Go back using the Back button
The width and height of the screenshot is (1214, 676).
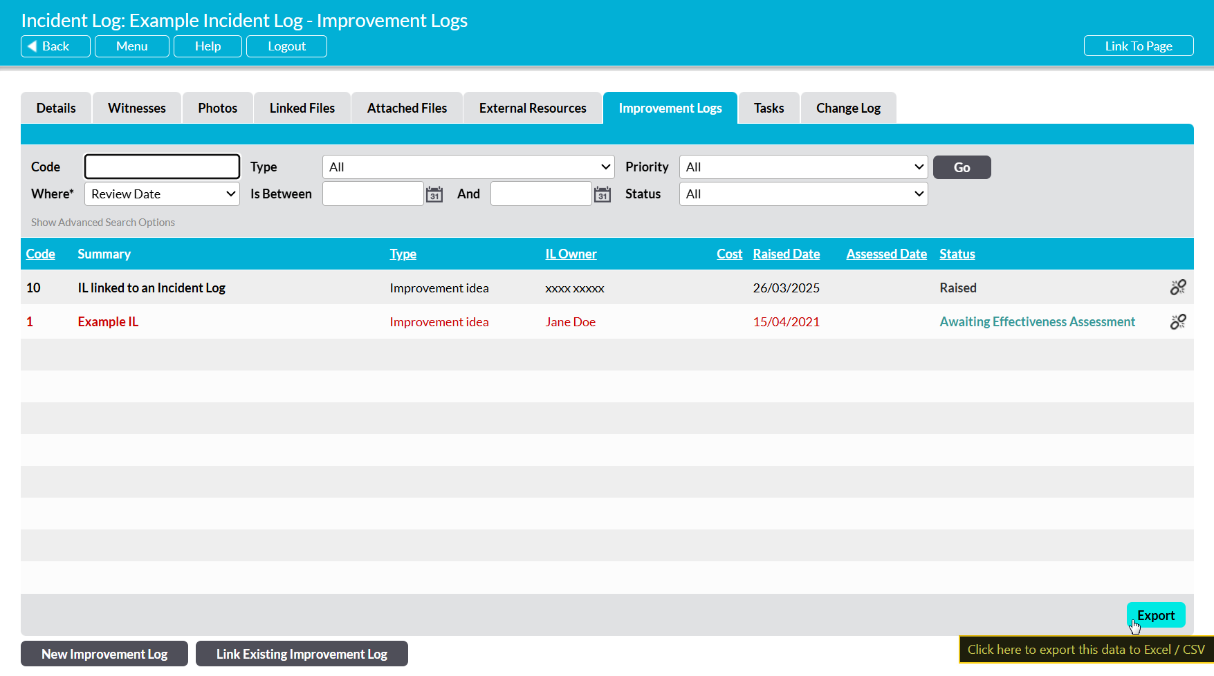pos(55,46)
